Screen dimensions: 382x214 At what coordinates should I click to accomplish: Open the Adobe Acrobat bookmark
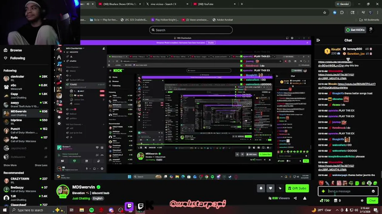tap(223, 20)
